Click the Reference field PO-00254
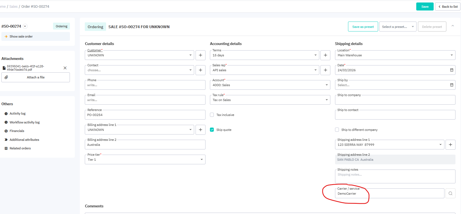 tap(145, 115)
